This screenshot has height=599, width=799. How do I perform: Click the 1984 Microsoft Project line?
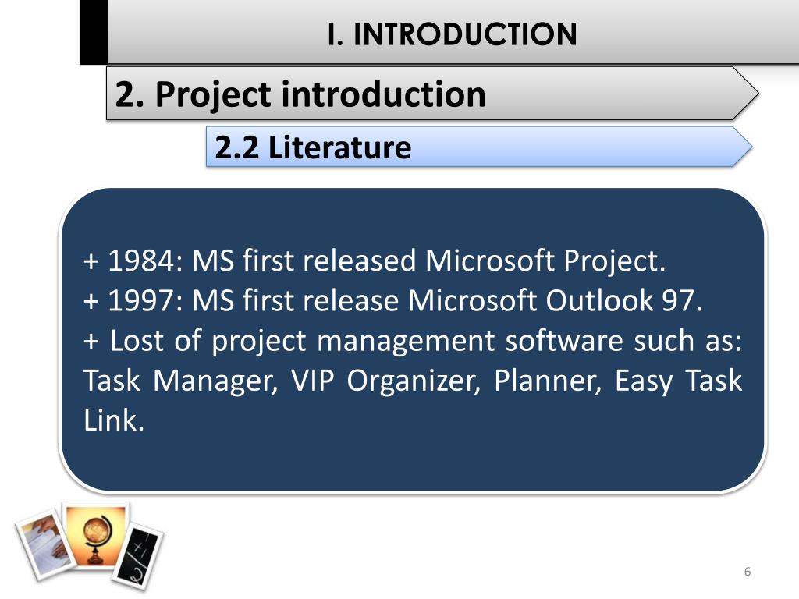(375, 261)
